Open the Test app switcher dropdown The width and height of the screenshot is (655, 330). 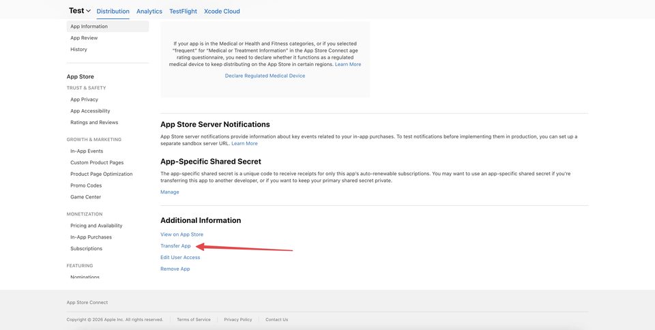pyautogui.click(x=80, y=11)
